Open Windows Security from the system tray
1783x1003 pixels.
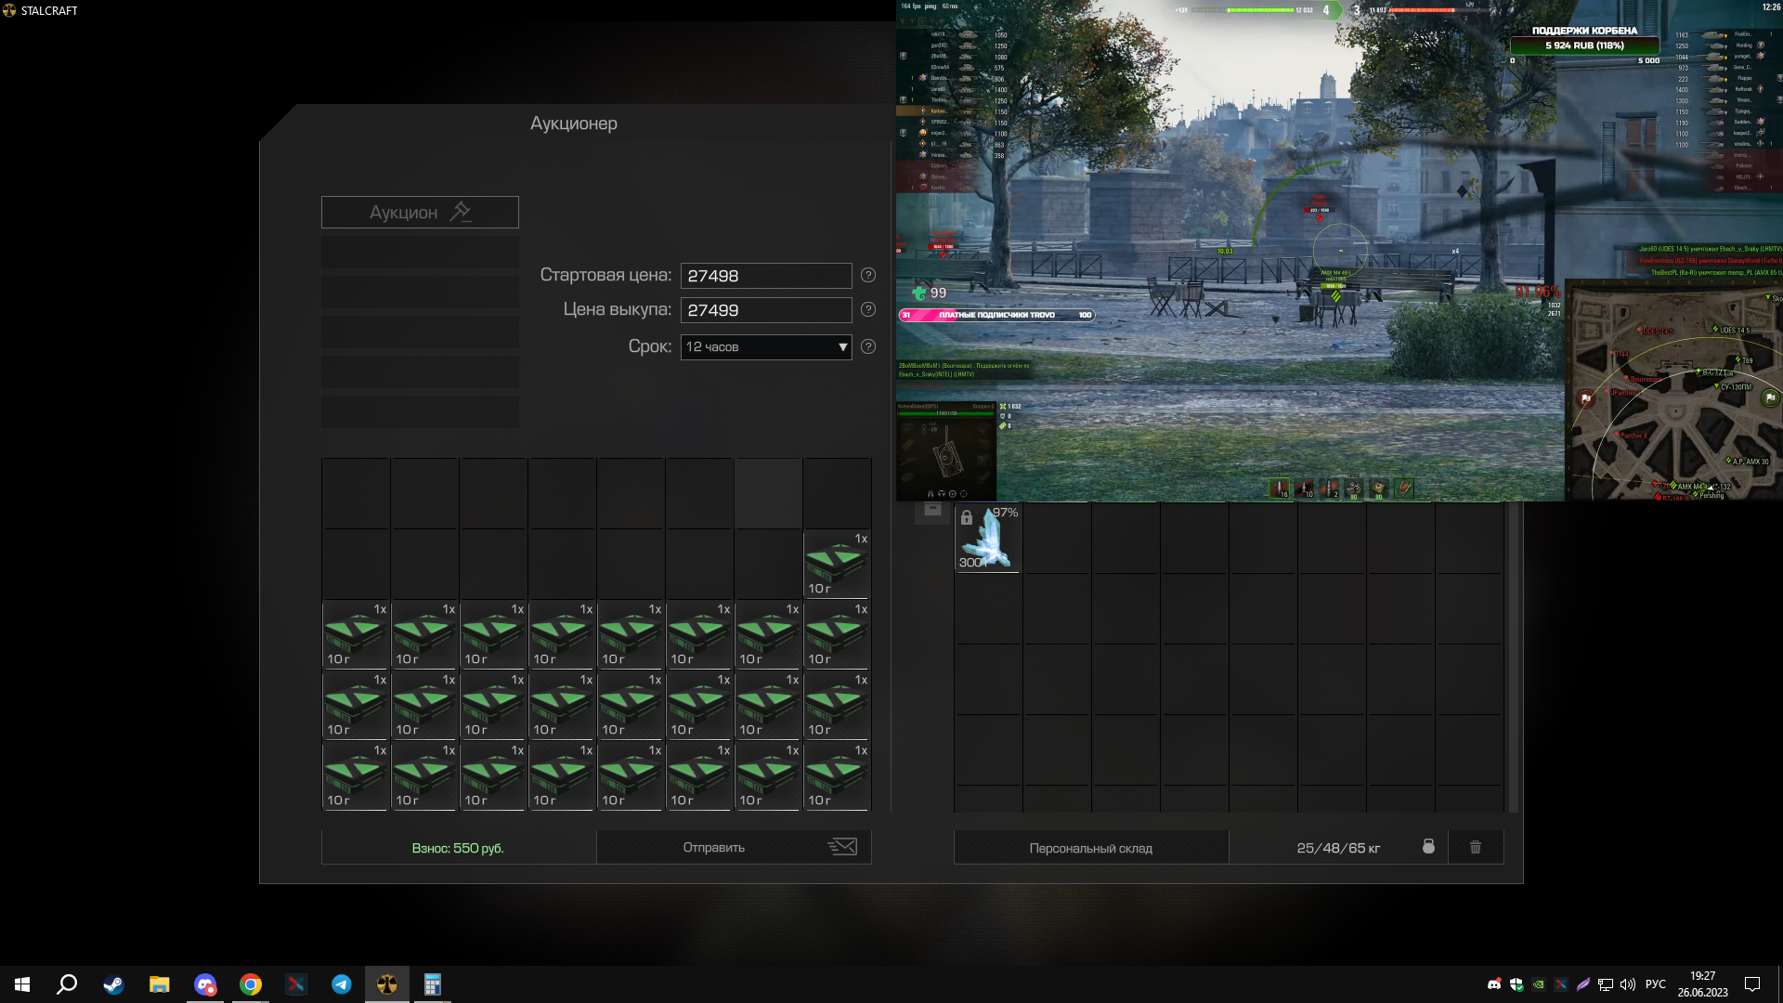tap(1516, 984)
